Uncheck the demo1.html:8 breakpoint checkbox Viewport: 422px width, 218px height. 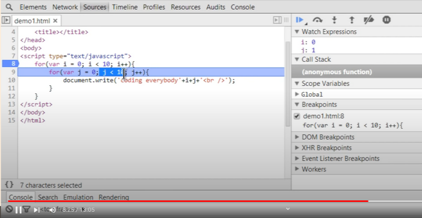[x=297, y=116]
